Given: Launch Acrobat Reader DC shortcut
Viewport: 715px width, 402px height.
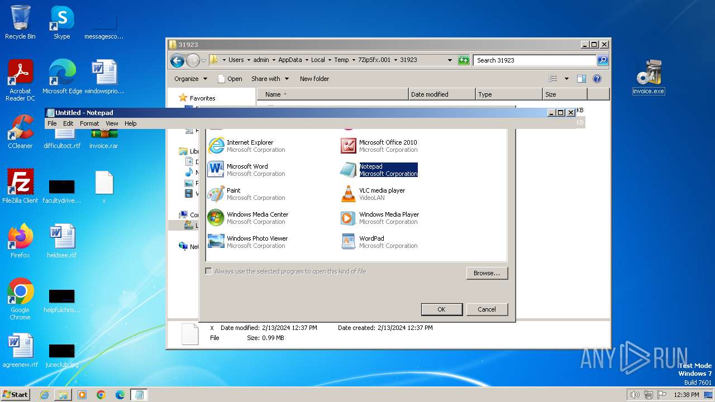Looking at the screenshot, I should click(20, 80).
